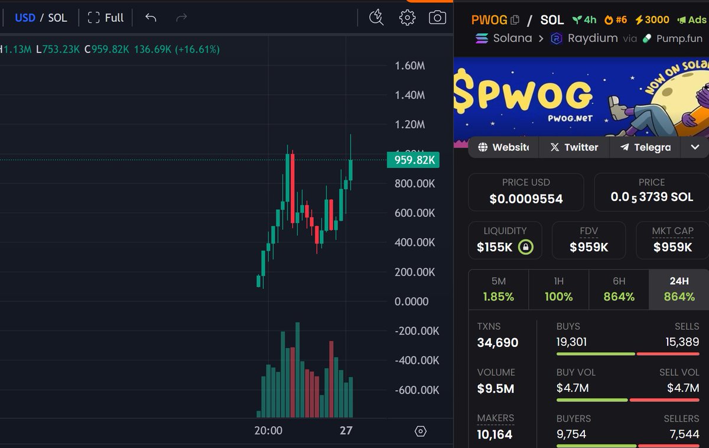Click the Raydium logo icon
The height and width of the screenshot is (448, 709).
pos(557,39)
